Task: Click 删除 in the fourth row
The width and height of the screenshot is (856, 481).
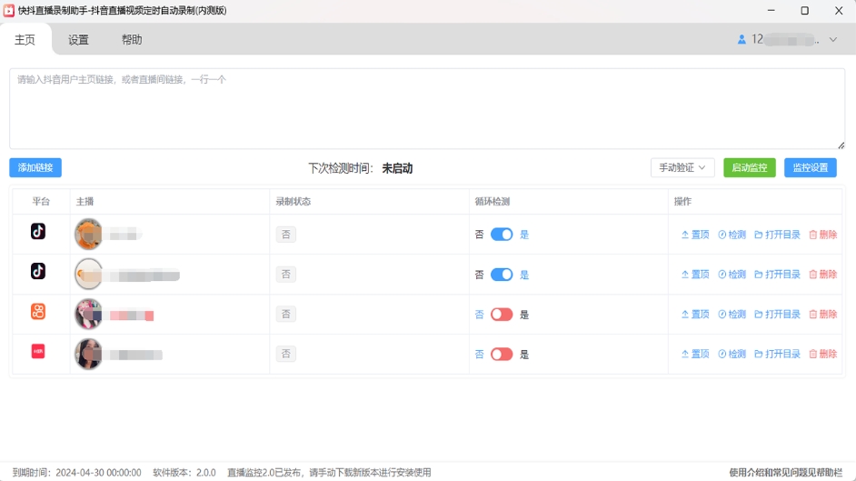Action: 822,354
